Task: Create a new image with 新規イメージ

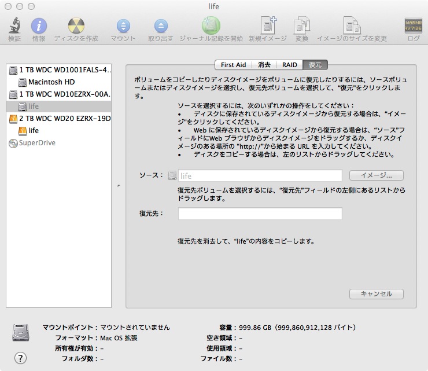Action: pyautogui.click(x=268, y=26)
